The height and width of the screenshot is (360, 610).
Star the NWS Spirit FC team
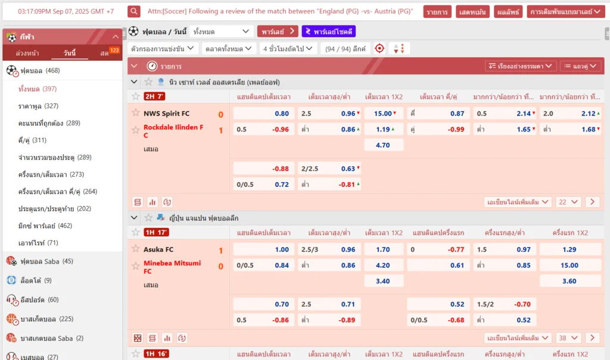tap(135, 112)
